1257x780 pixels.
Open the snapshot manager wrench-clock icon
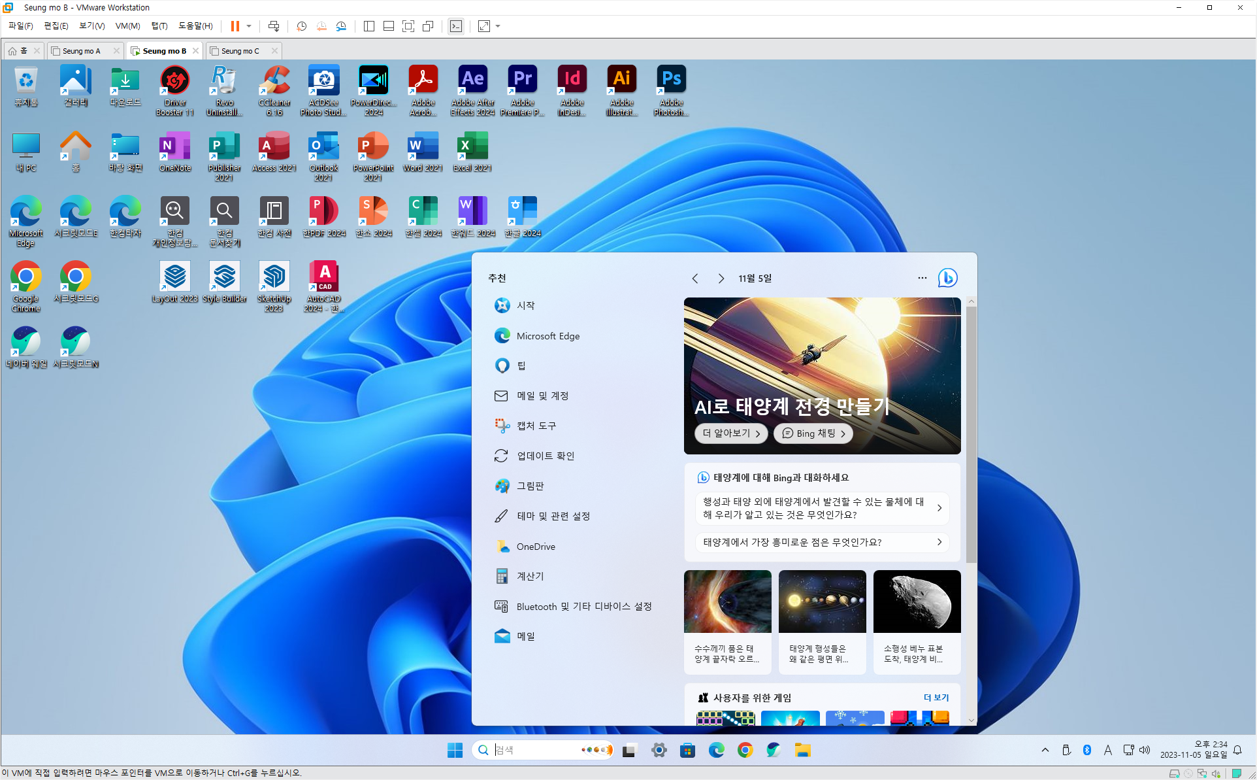coord(341,26)
